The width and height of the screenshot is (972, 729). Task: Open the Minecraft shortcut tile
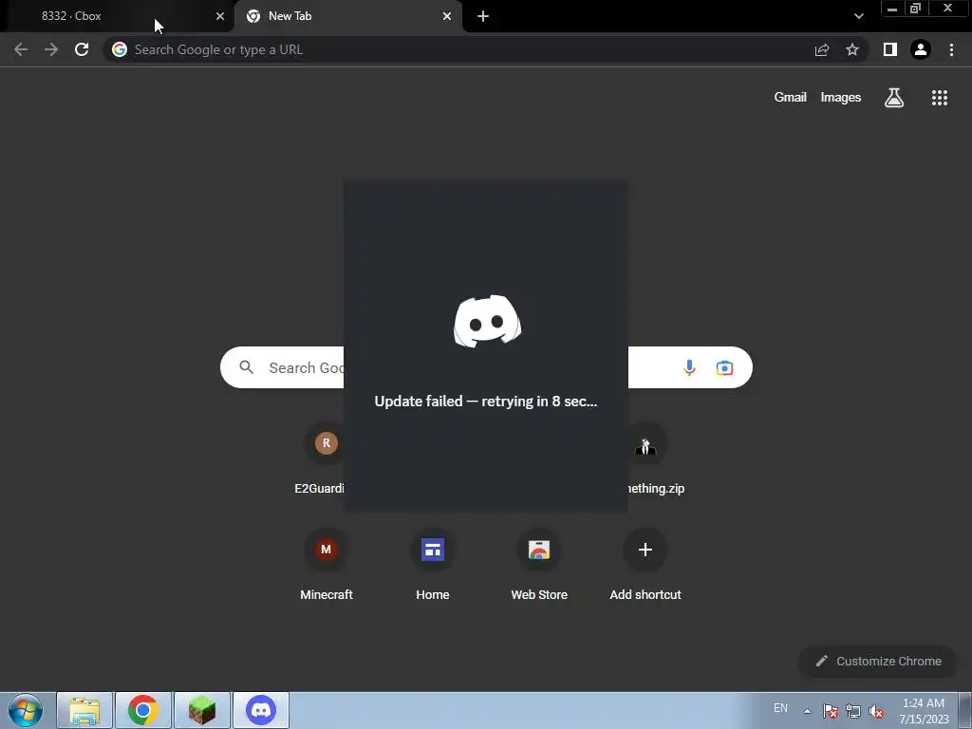click(x=327, y=566)
